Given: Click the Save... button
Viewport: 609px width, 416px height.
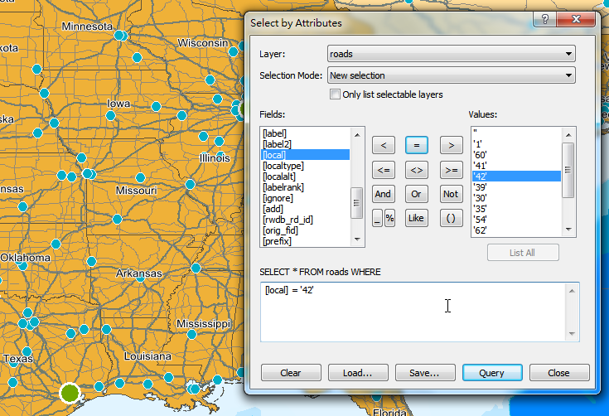Looking at the screenshot, I should tap(425, 373).
